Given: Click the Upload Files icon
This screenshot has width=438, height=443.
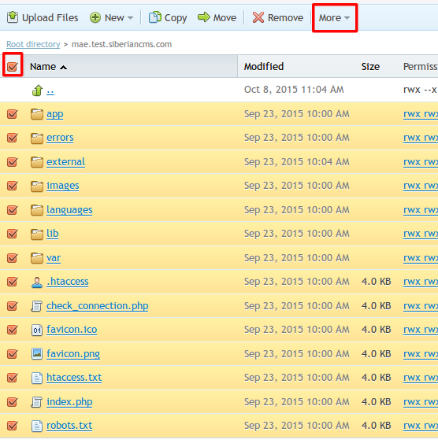Looking at the screenshot, I should (13, 17).
